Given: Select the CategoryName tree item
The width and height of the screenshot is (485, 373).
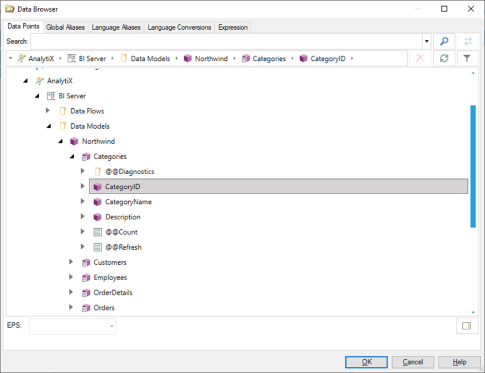Looking at the screenshot, I should (128, 202).
